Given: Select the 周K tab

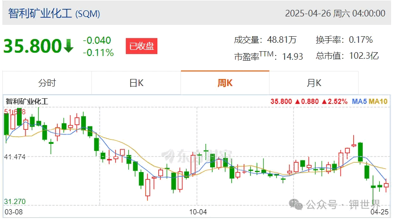Looking at the screenshot, I should [x=225, y=83].
